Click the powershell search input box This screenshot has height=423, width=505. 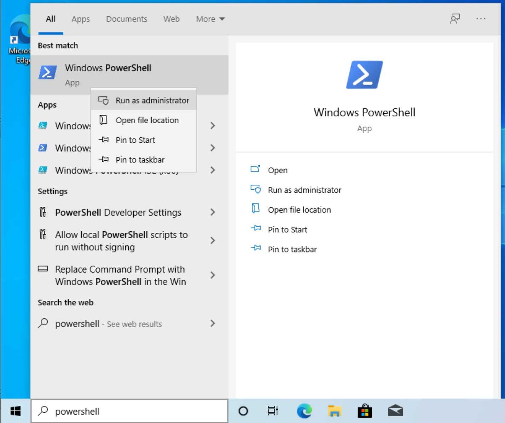coord(134,411)
